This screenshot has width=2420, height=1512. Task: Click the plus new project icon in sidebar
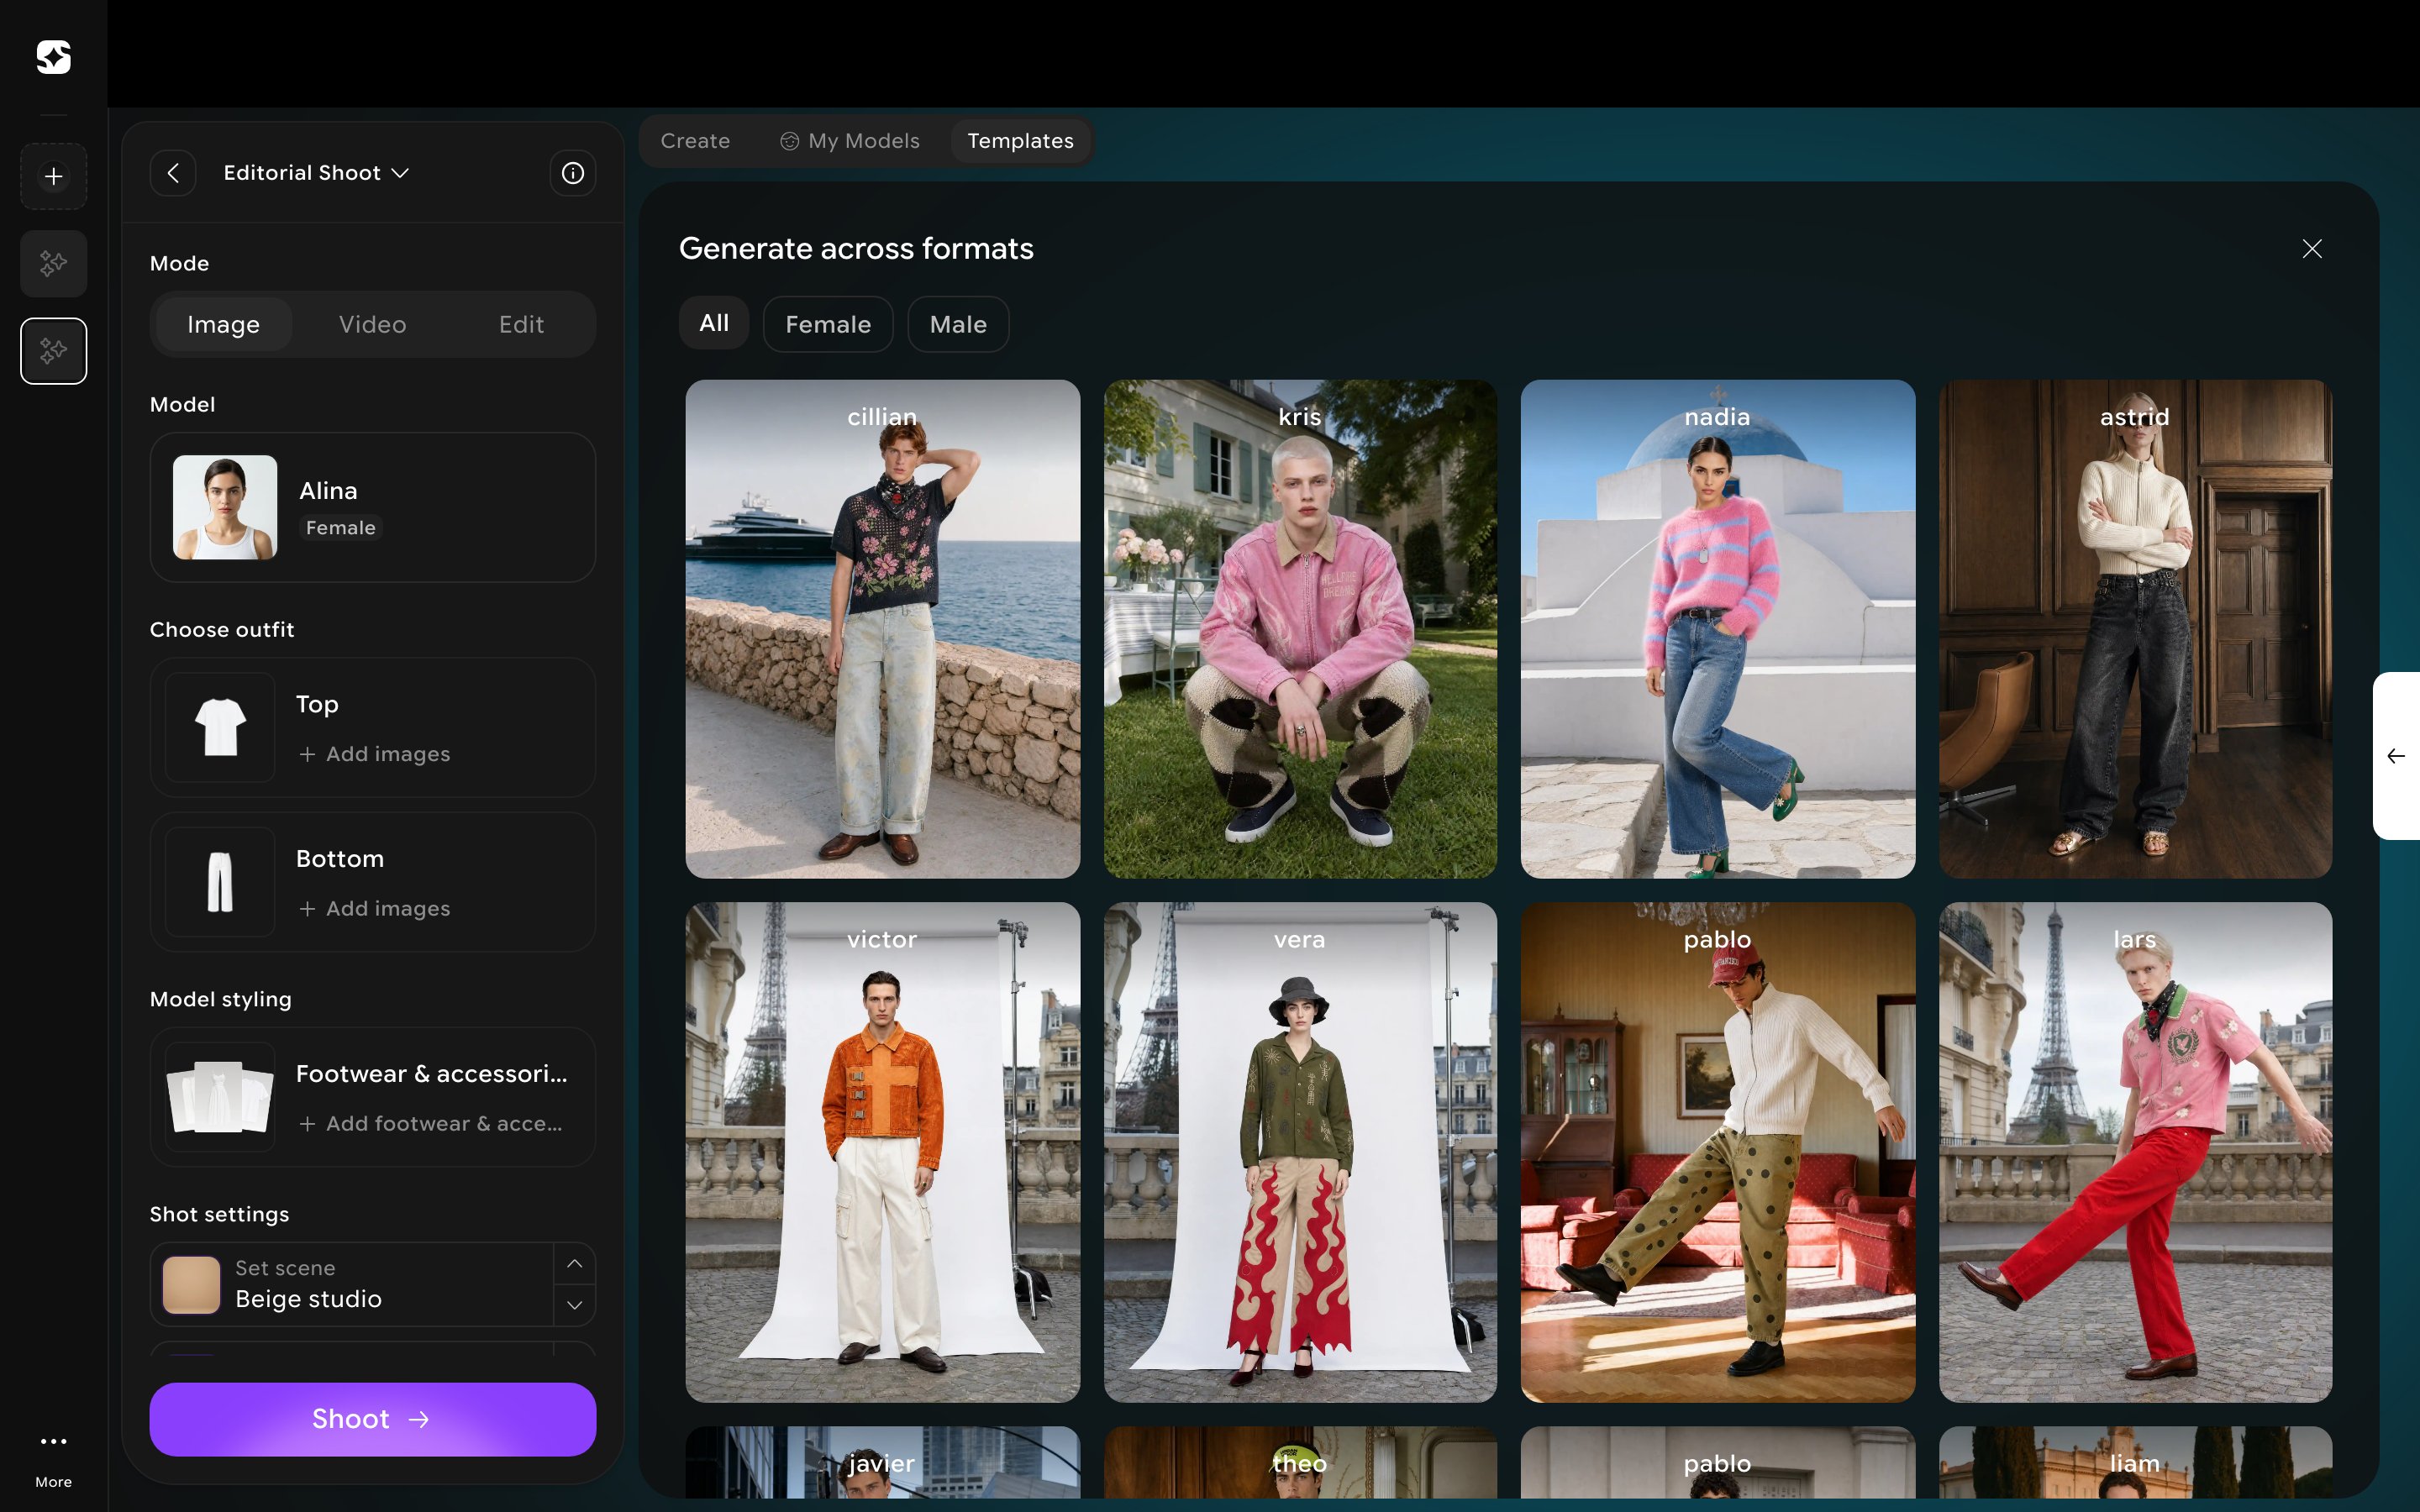point(54,177)
